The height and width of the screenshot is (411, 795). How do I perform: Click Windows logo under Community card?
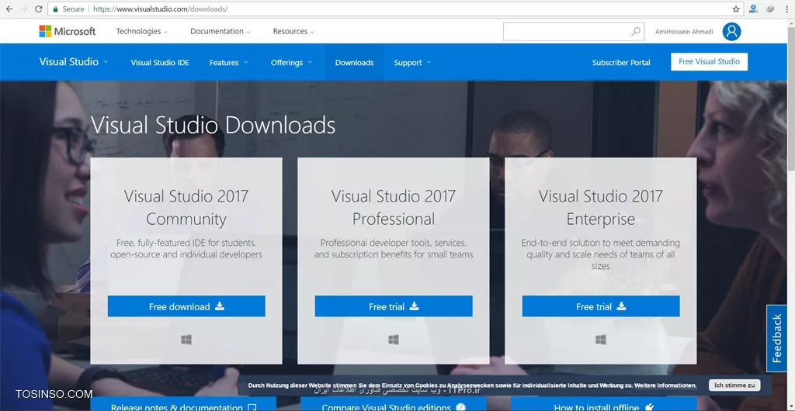(x=186, y=340)
